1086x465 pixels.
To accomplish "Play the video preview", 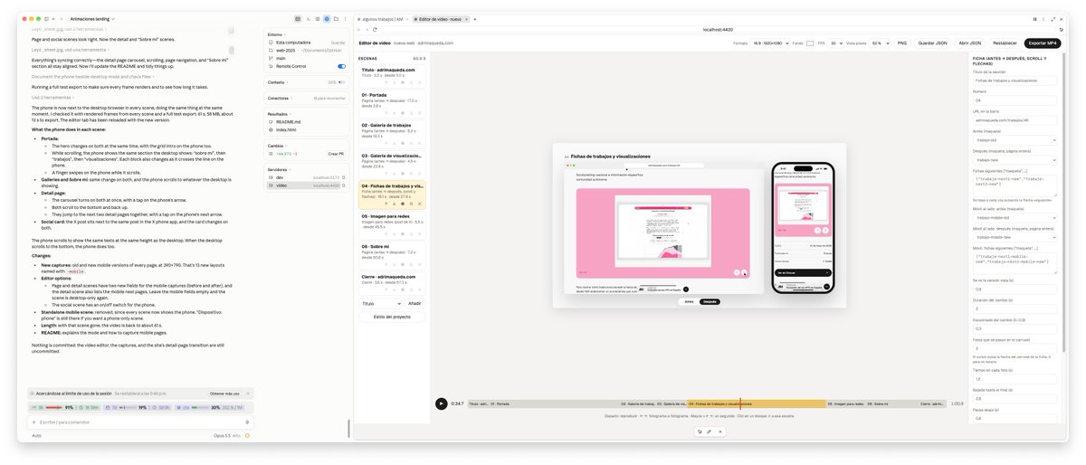I will 441,403.
